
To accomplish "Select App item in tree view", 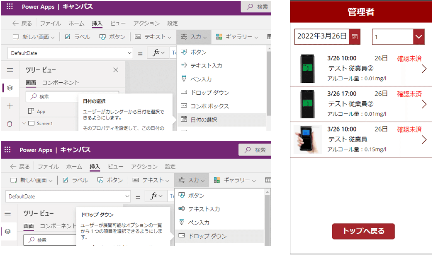I will (x=37, y=112).
